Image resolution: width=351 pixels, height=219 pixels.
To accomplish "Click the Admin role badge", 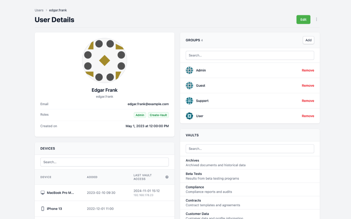I will click(x=140, y=115).
